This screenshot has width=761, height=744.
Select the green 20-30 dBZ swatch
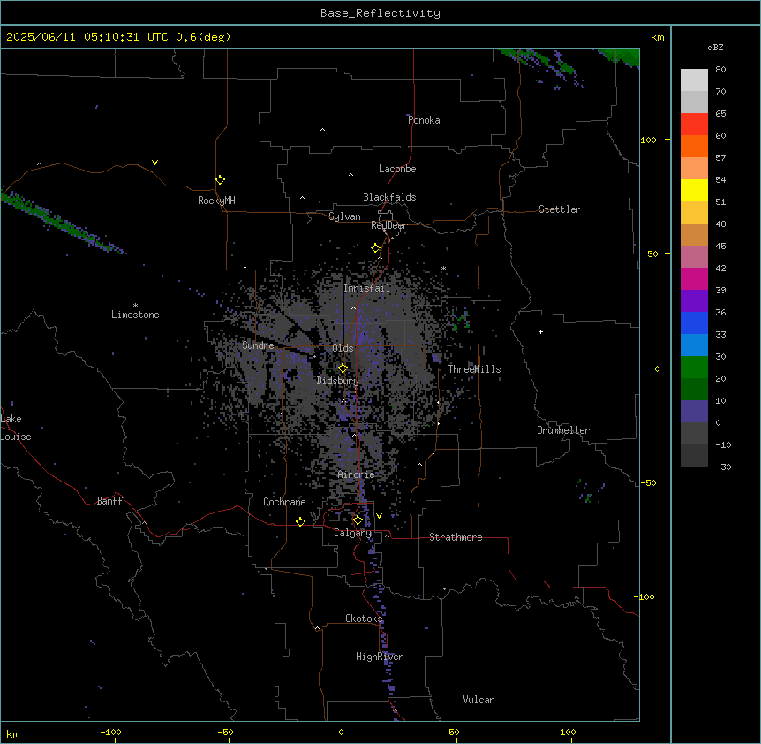[x=694, y=368]
